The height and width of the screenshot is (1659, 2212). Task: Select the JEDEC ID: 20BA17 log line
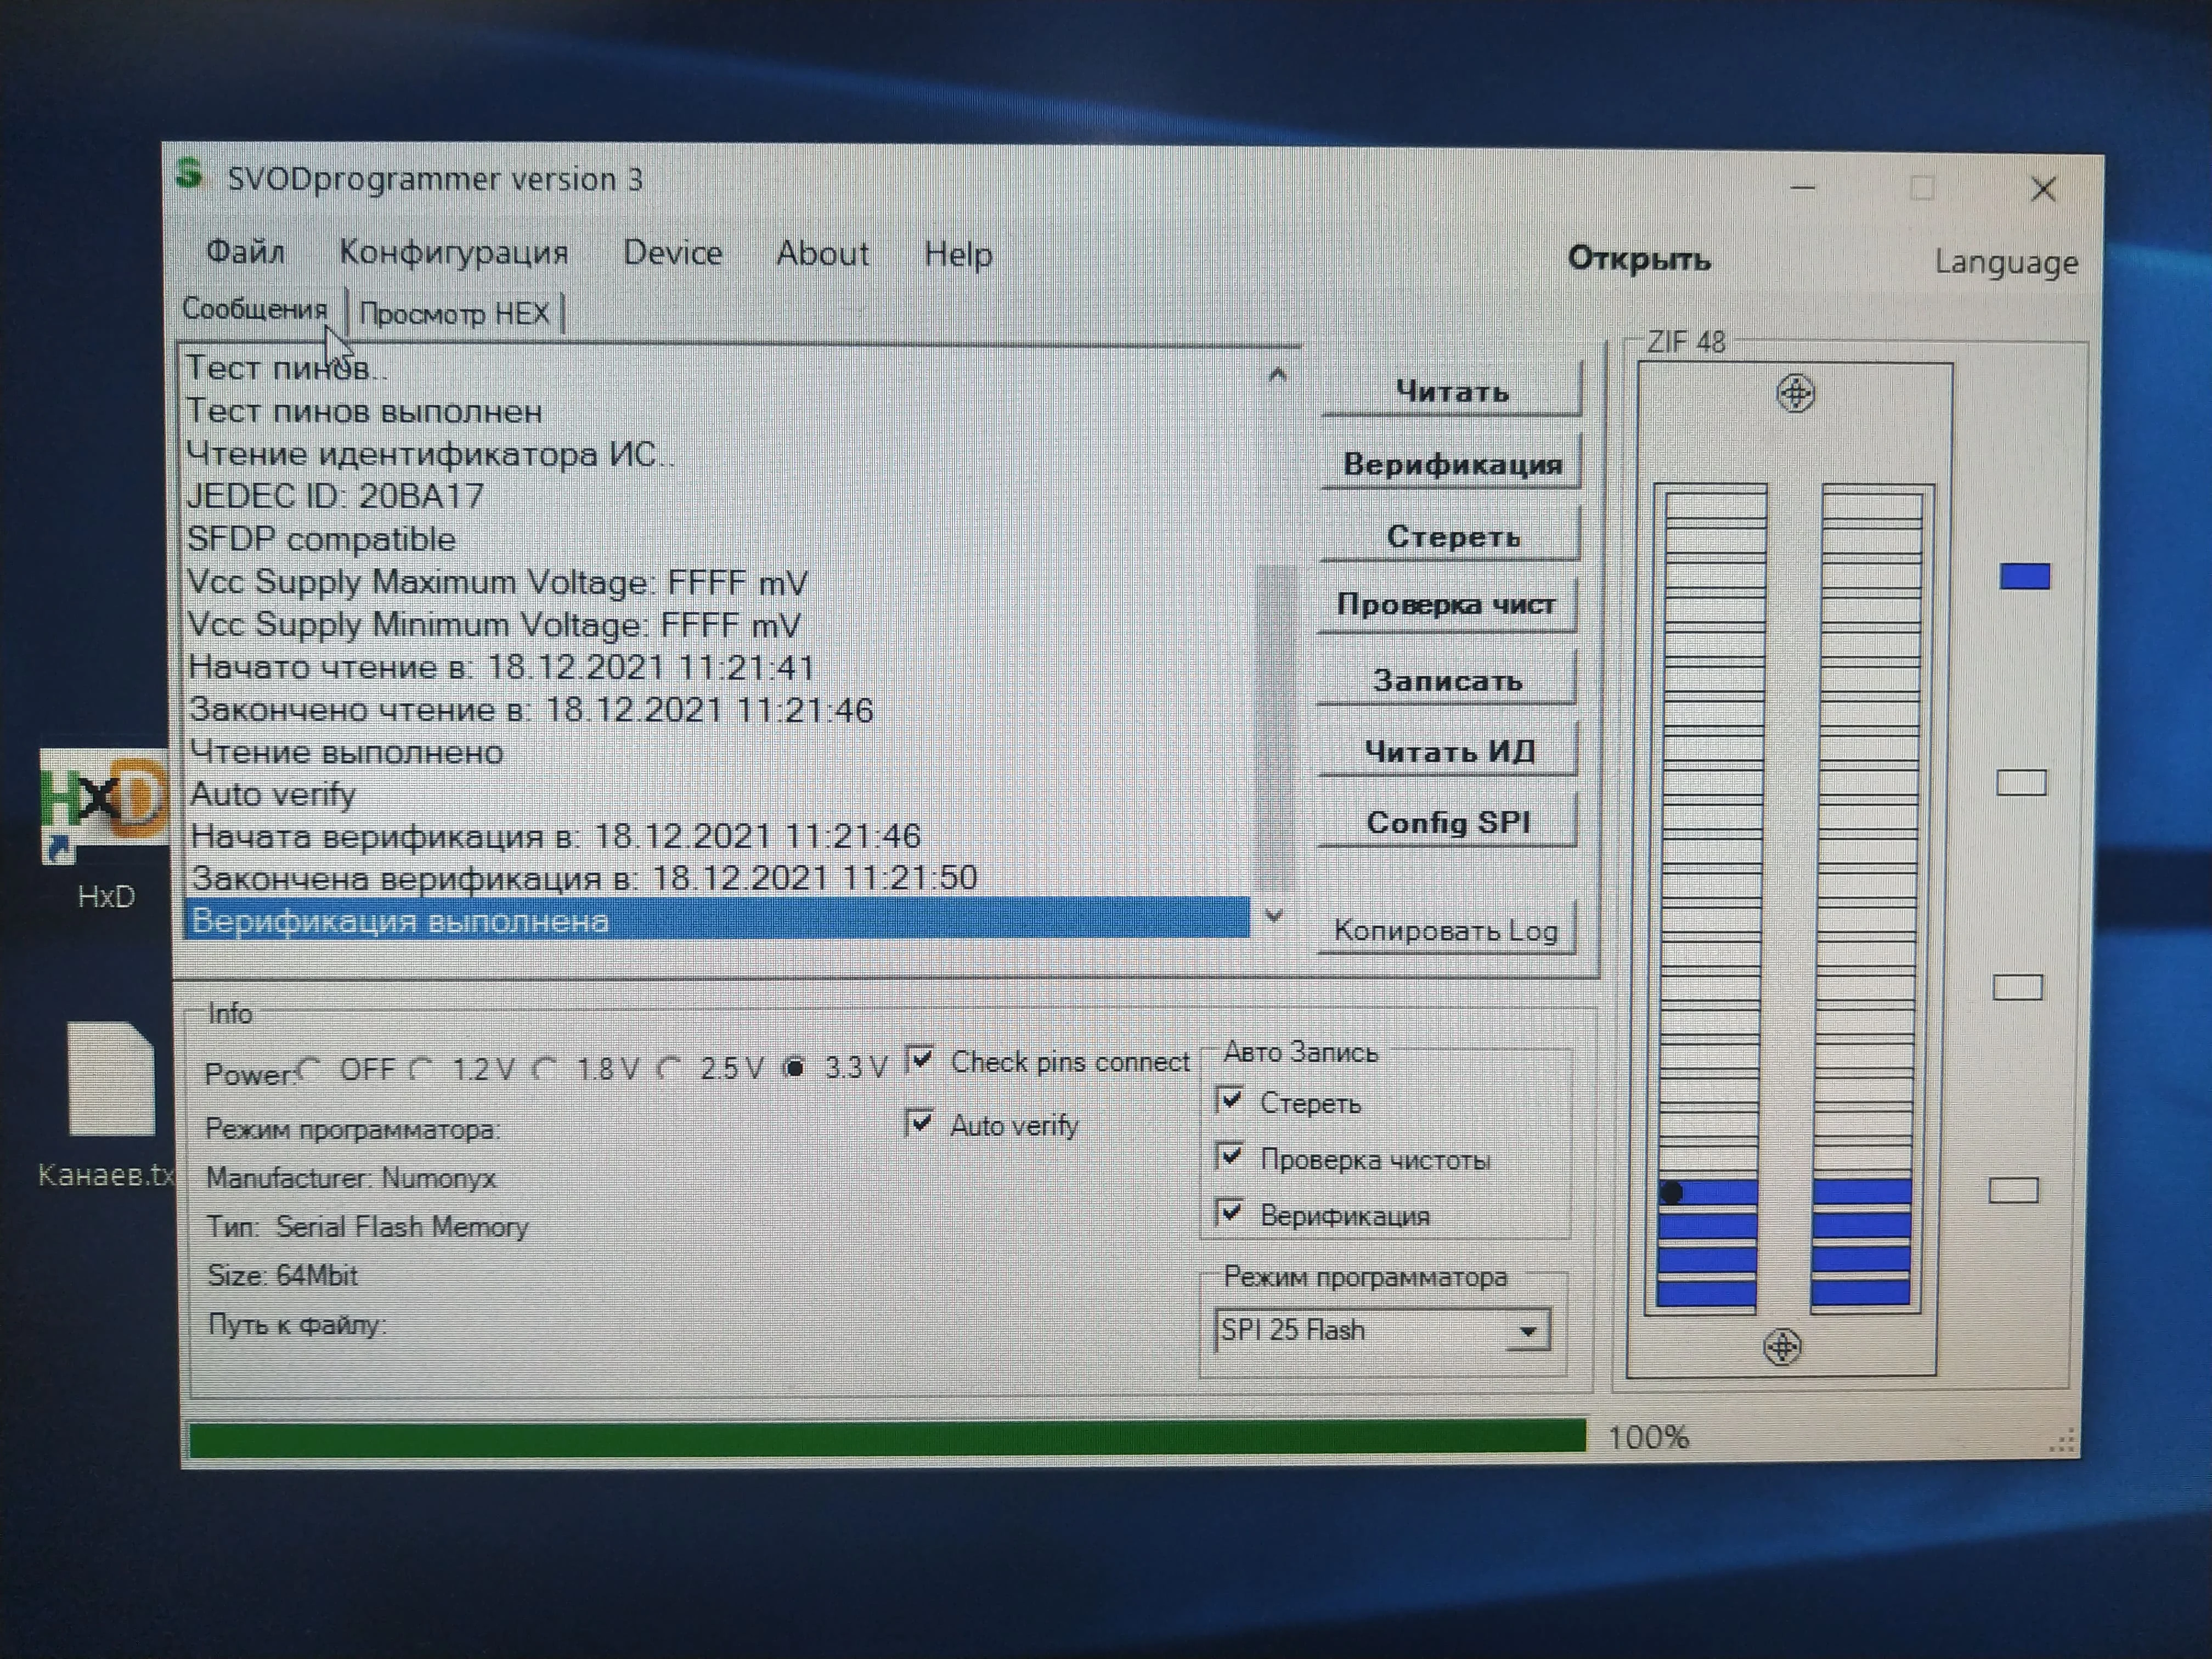pyautogui.click(x=336, y=496)
